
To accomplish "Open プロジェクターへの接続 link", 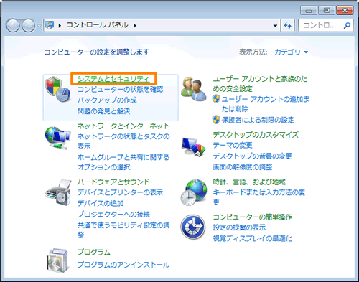I will [x=113, y=214].
